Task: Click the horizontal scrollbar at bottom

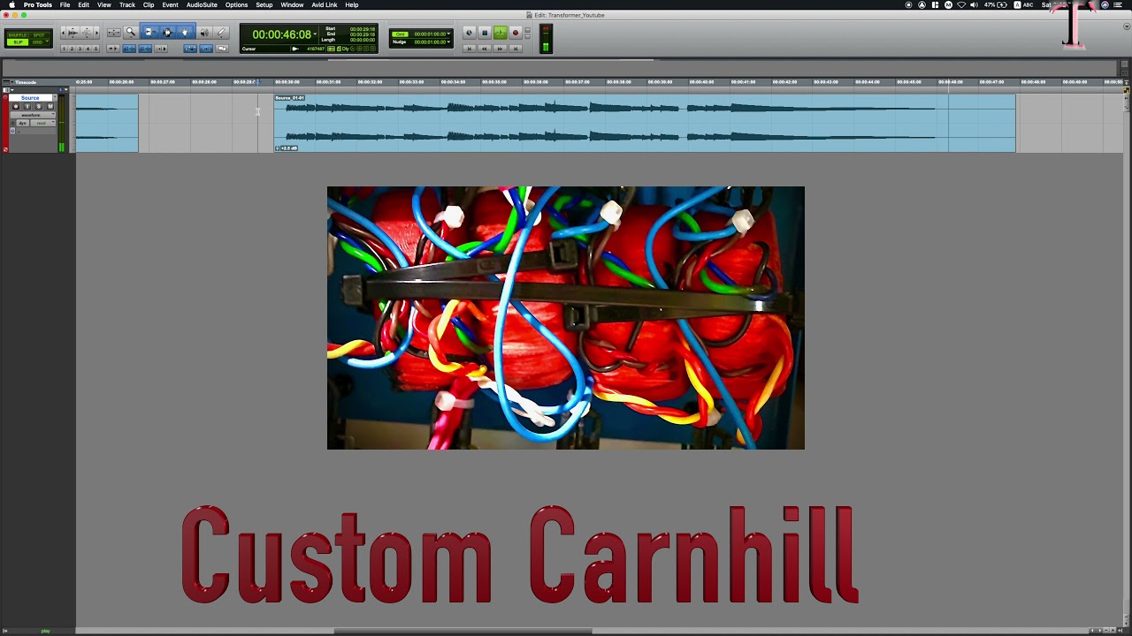Action: point(463,631)
